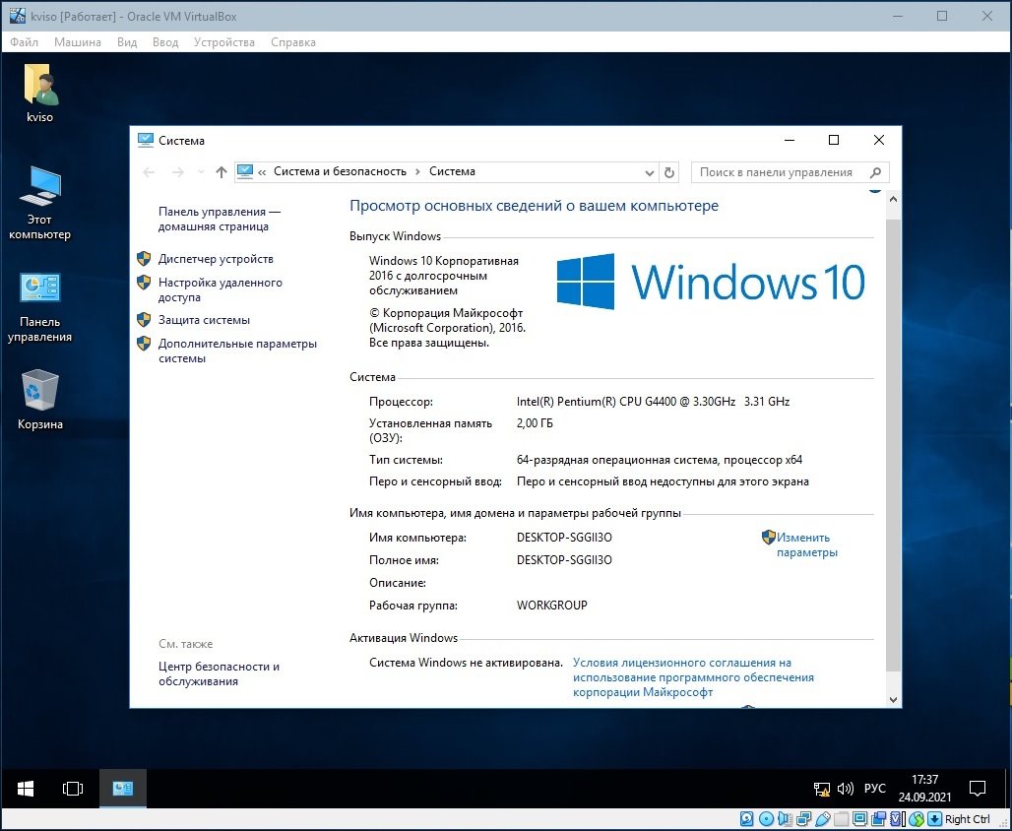Open the Панель управления desktop icon
Image resolution: width=1012 pixels, height=831 pixels.
coord(40,307)
